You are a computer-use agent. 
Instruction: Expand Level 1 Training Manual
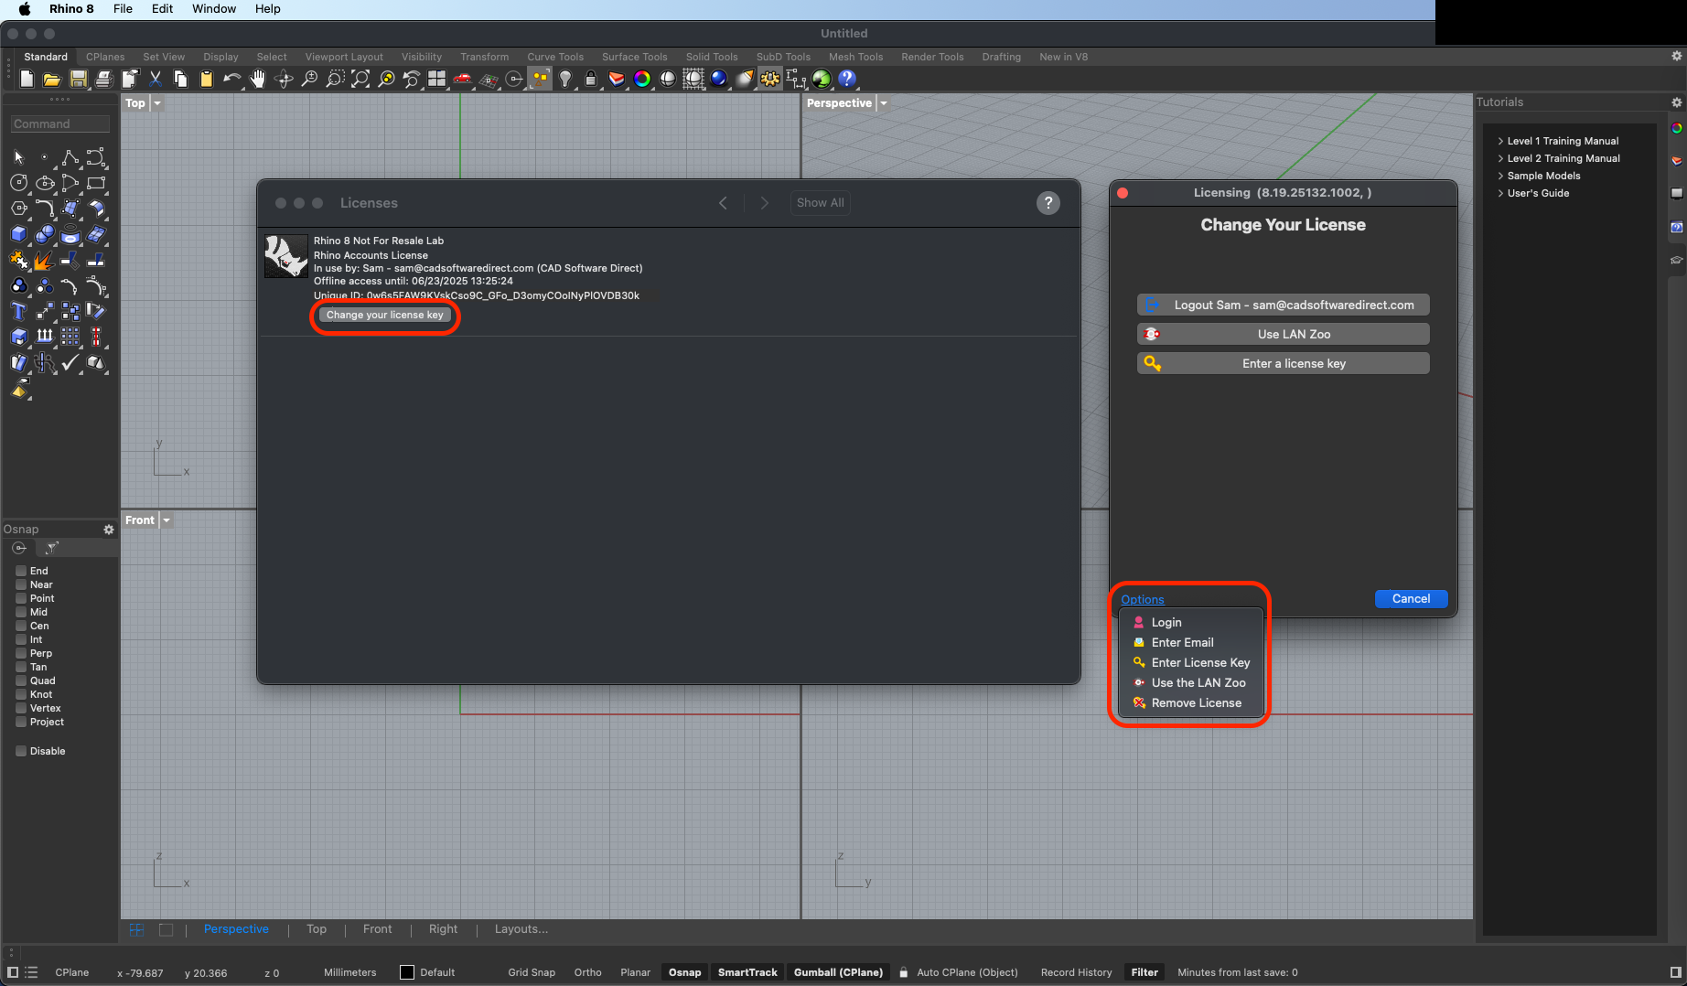point(1500,141)
